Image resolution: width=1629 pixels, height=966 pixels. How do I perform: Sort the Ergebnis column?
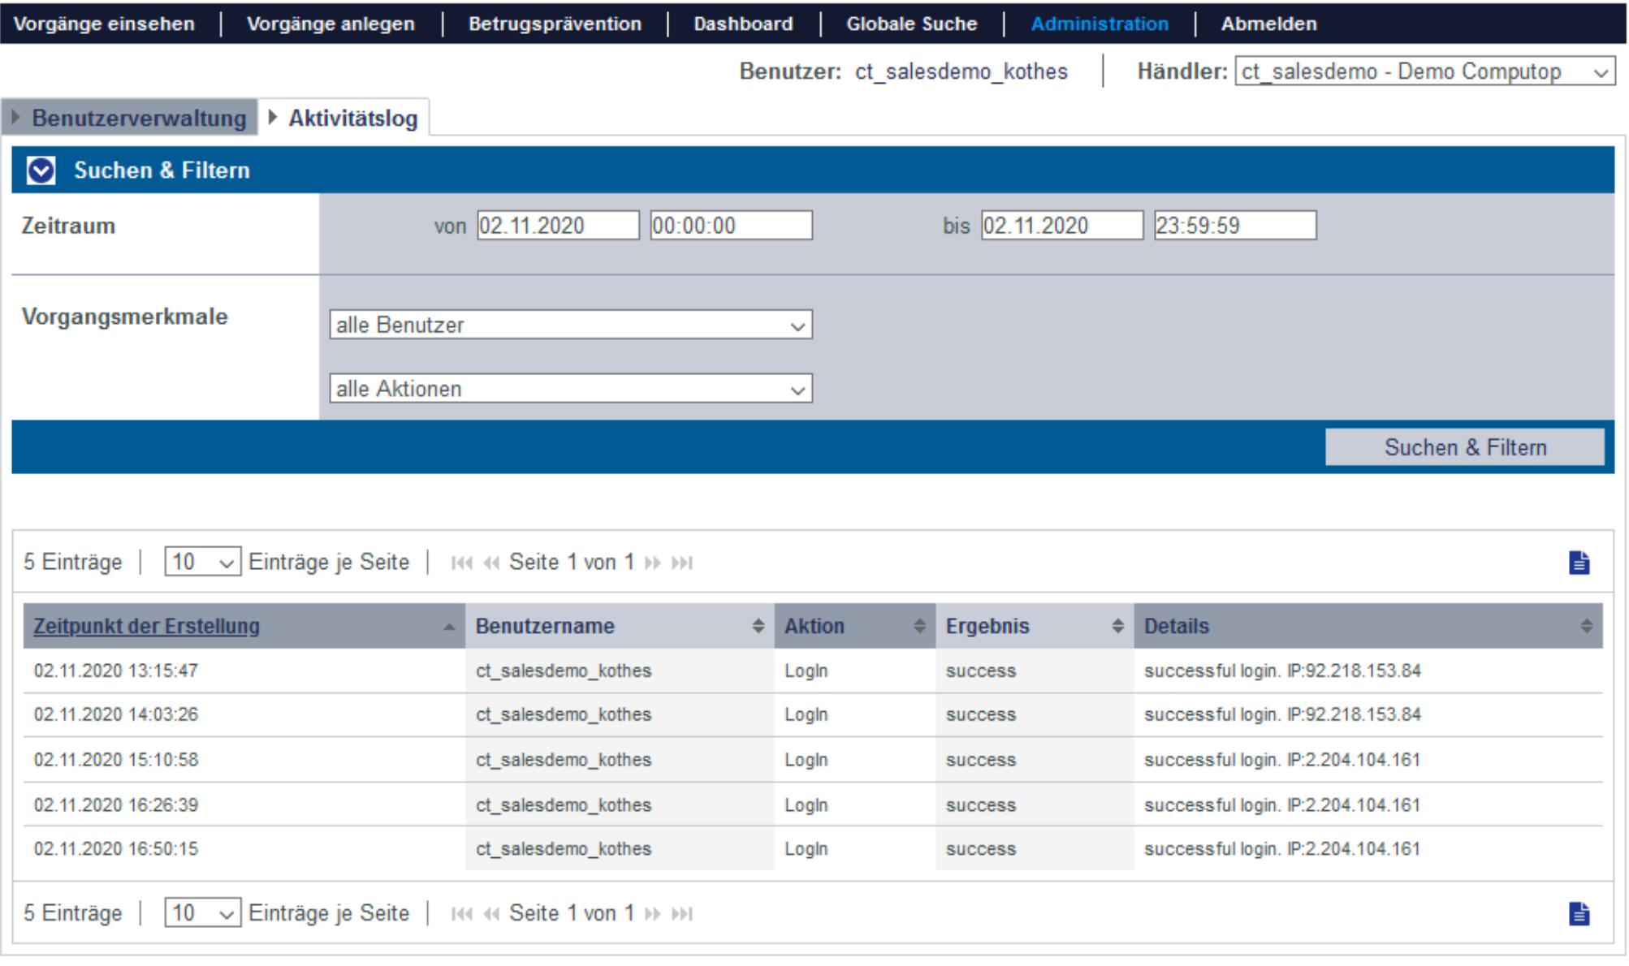coord(1117,626)
